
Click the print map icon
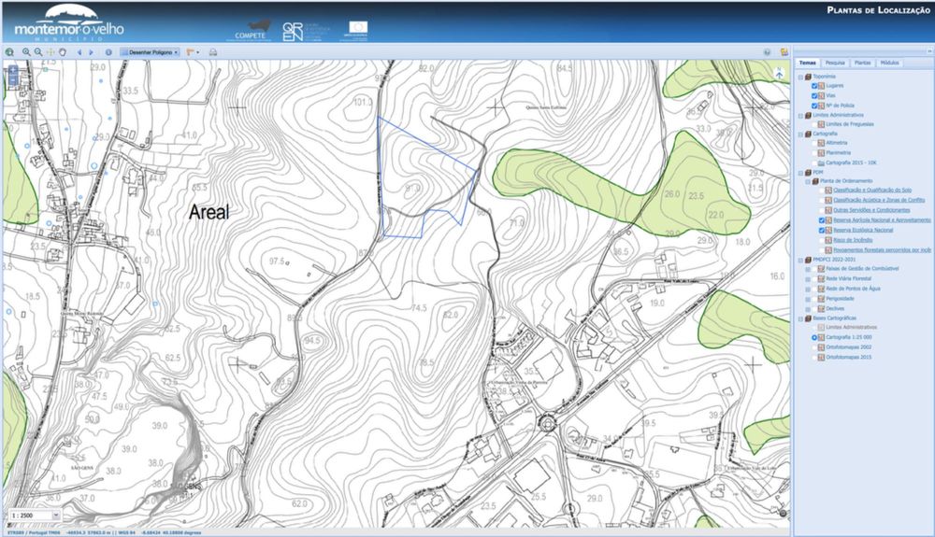(213, 52)
